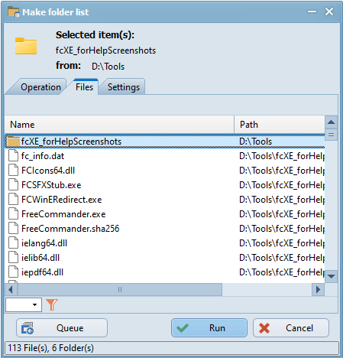Sort the list by Name column header
343x358 pixels.
(x=119, y=125)
